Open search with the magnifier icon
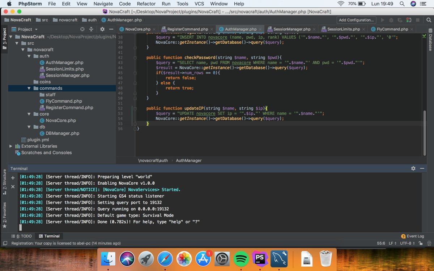Screen dimensions: 434x271 point(429,20)
